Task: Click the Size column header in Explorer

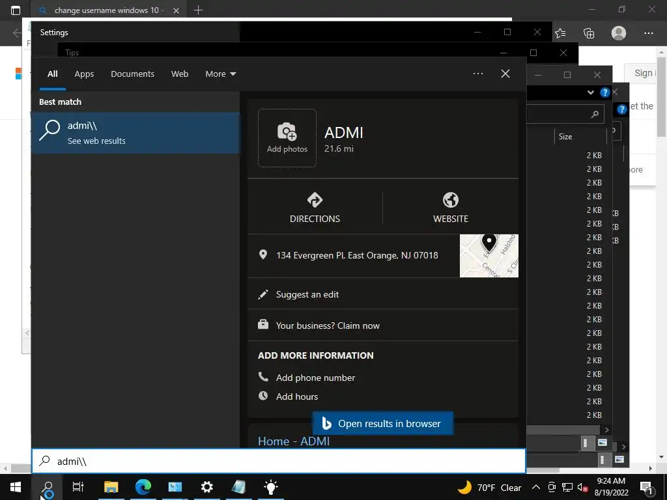Action: pos(580,137)
